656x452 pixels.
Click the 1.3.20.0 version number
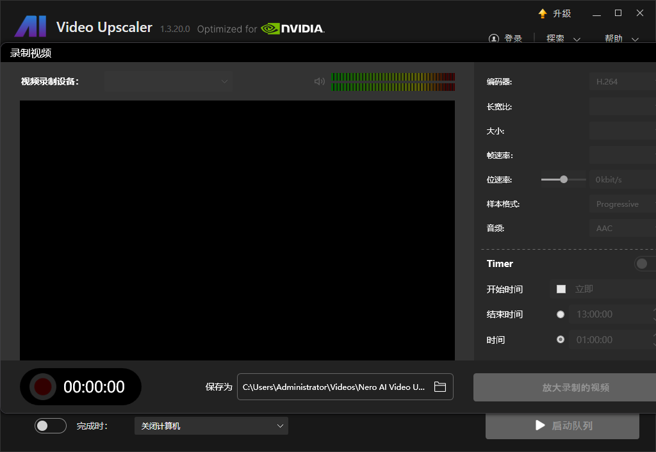coord(175,29)
